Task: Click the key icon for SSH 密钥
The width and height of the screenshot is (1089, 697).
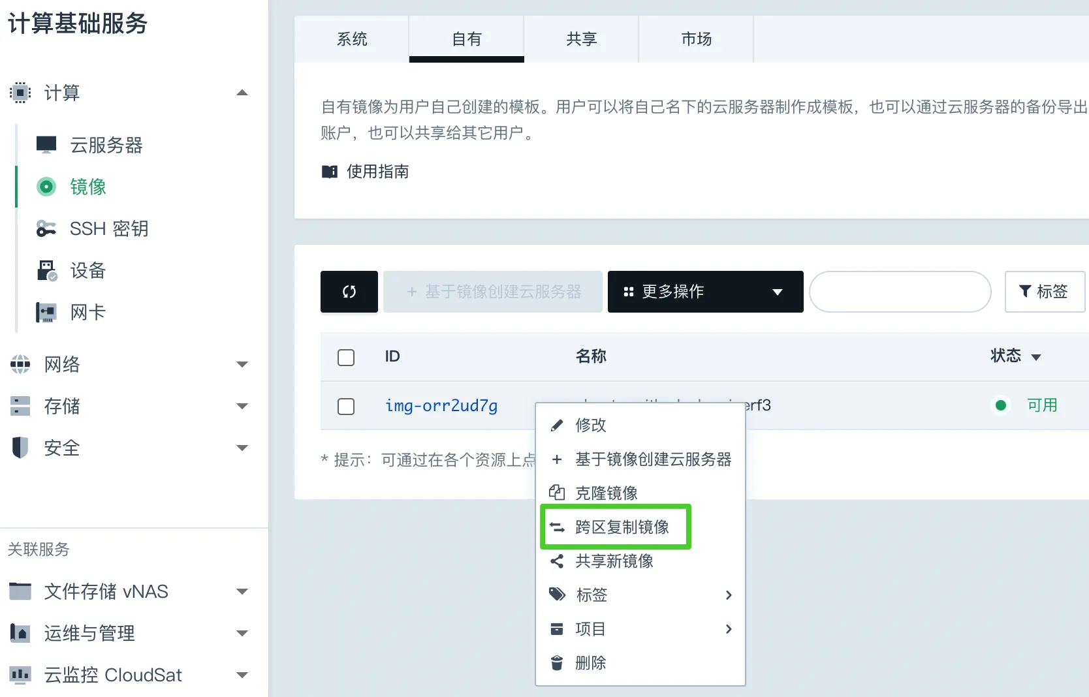Action: [46, 228]
